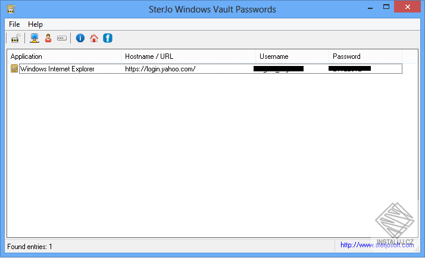This screenshot has width=425, height=258.
Task: Click the vault icon in the title bar
Action: [11, 9]
